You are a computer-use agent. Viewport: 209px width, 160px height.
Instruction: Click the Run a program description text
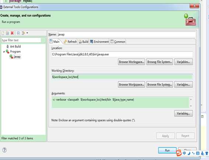(x=11, y=22)
